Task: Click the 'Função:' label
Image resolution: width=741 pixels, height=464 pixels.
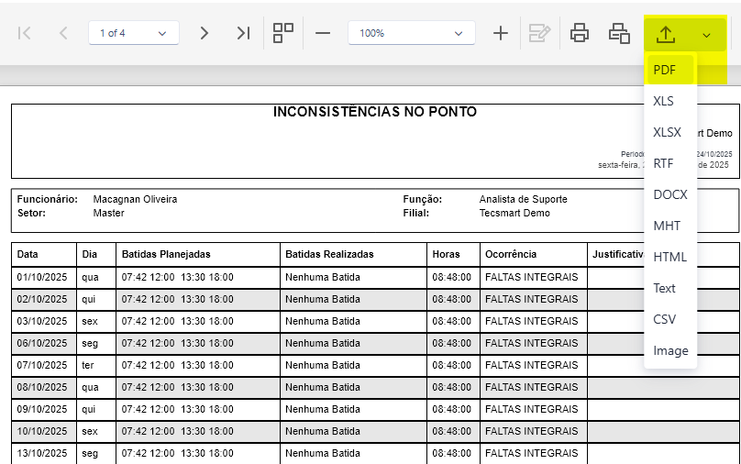Action: tap(423, 199)
